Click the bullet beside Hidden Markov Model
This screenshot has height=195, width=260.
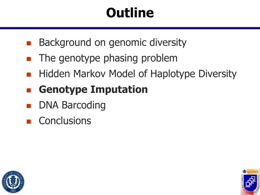(x=29, y=74)
